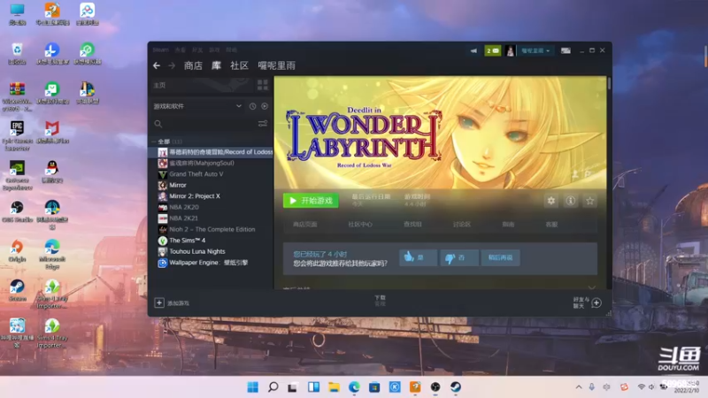This screenshot has height=398, width=708.
Task: Open Epic Games Launcher desktop icon
Action: click(17, 135)
